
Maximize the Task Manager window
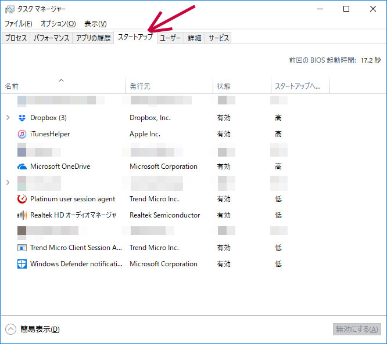pyautogui.click(x=346, y=9)
